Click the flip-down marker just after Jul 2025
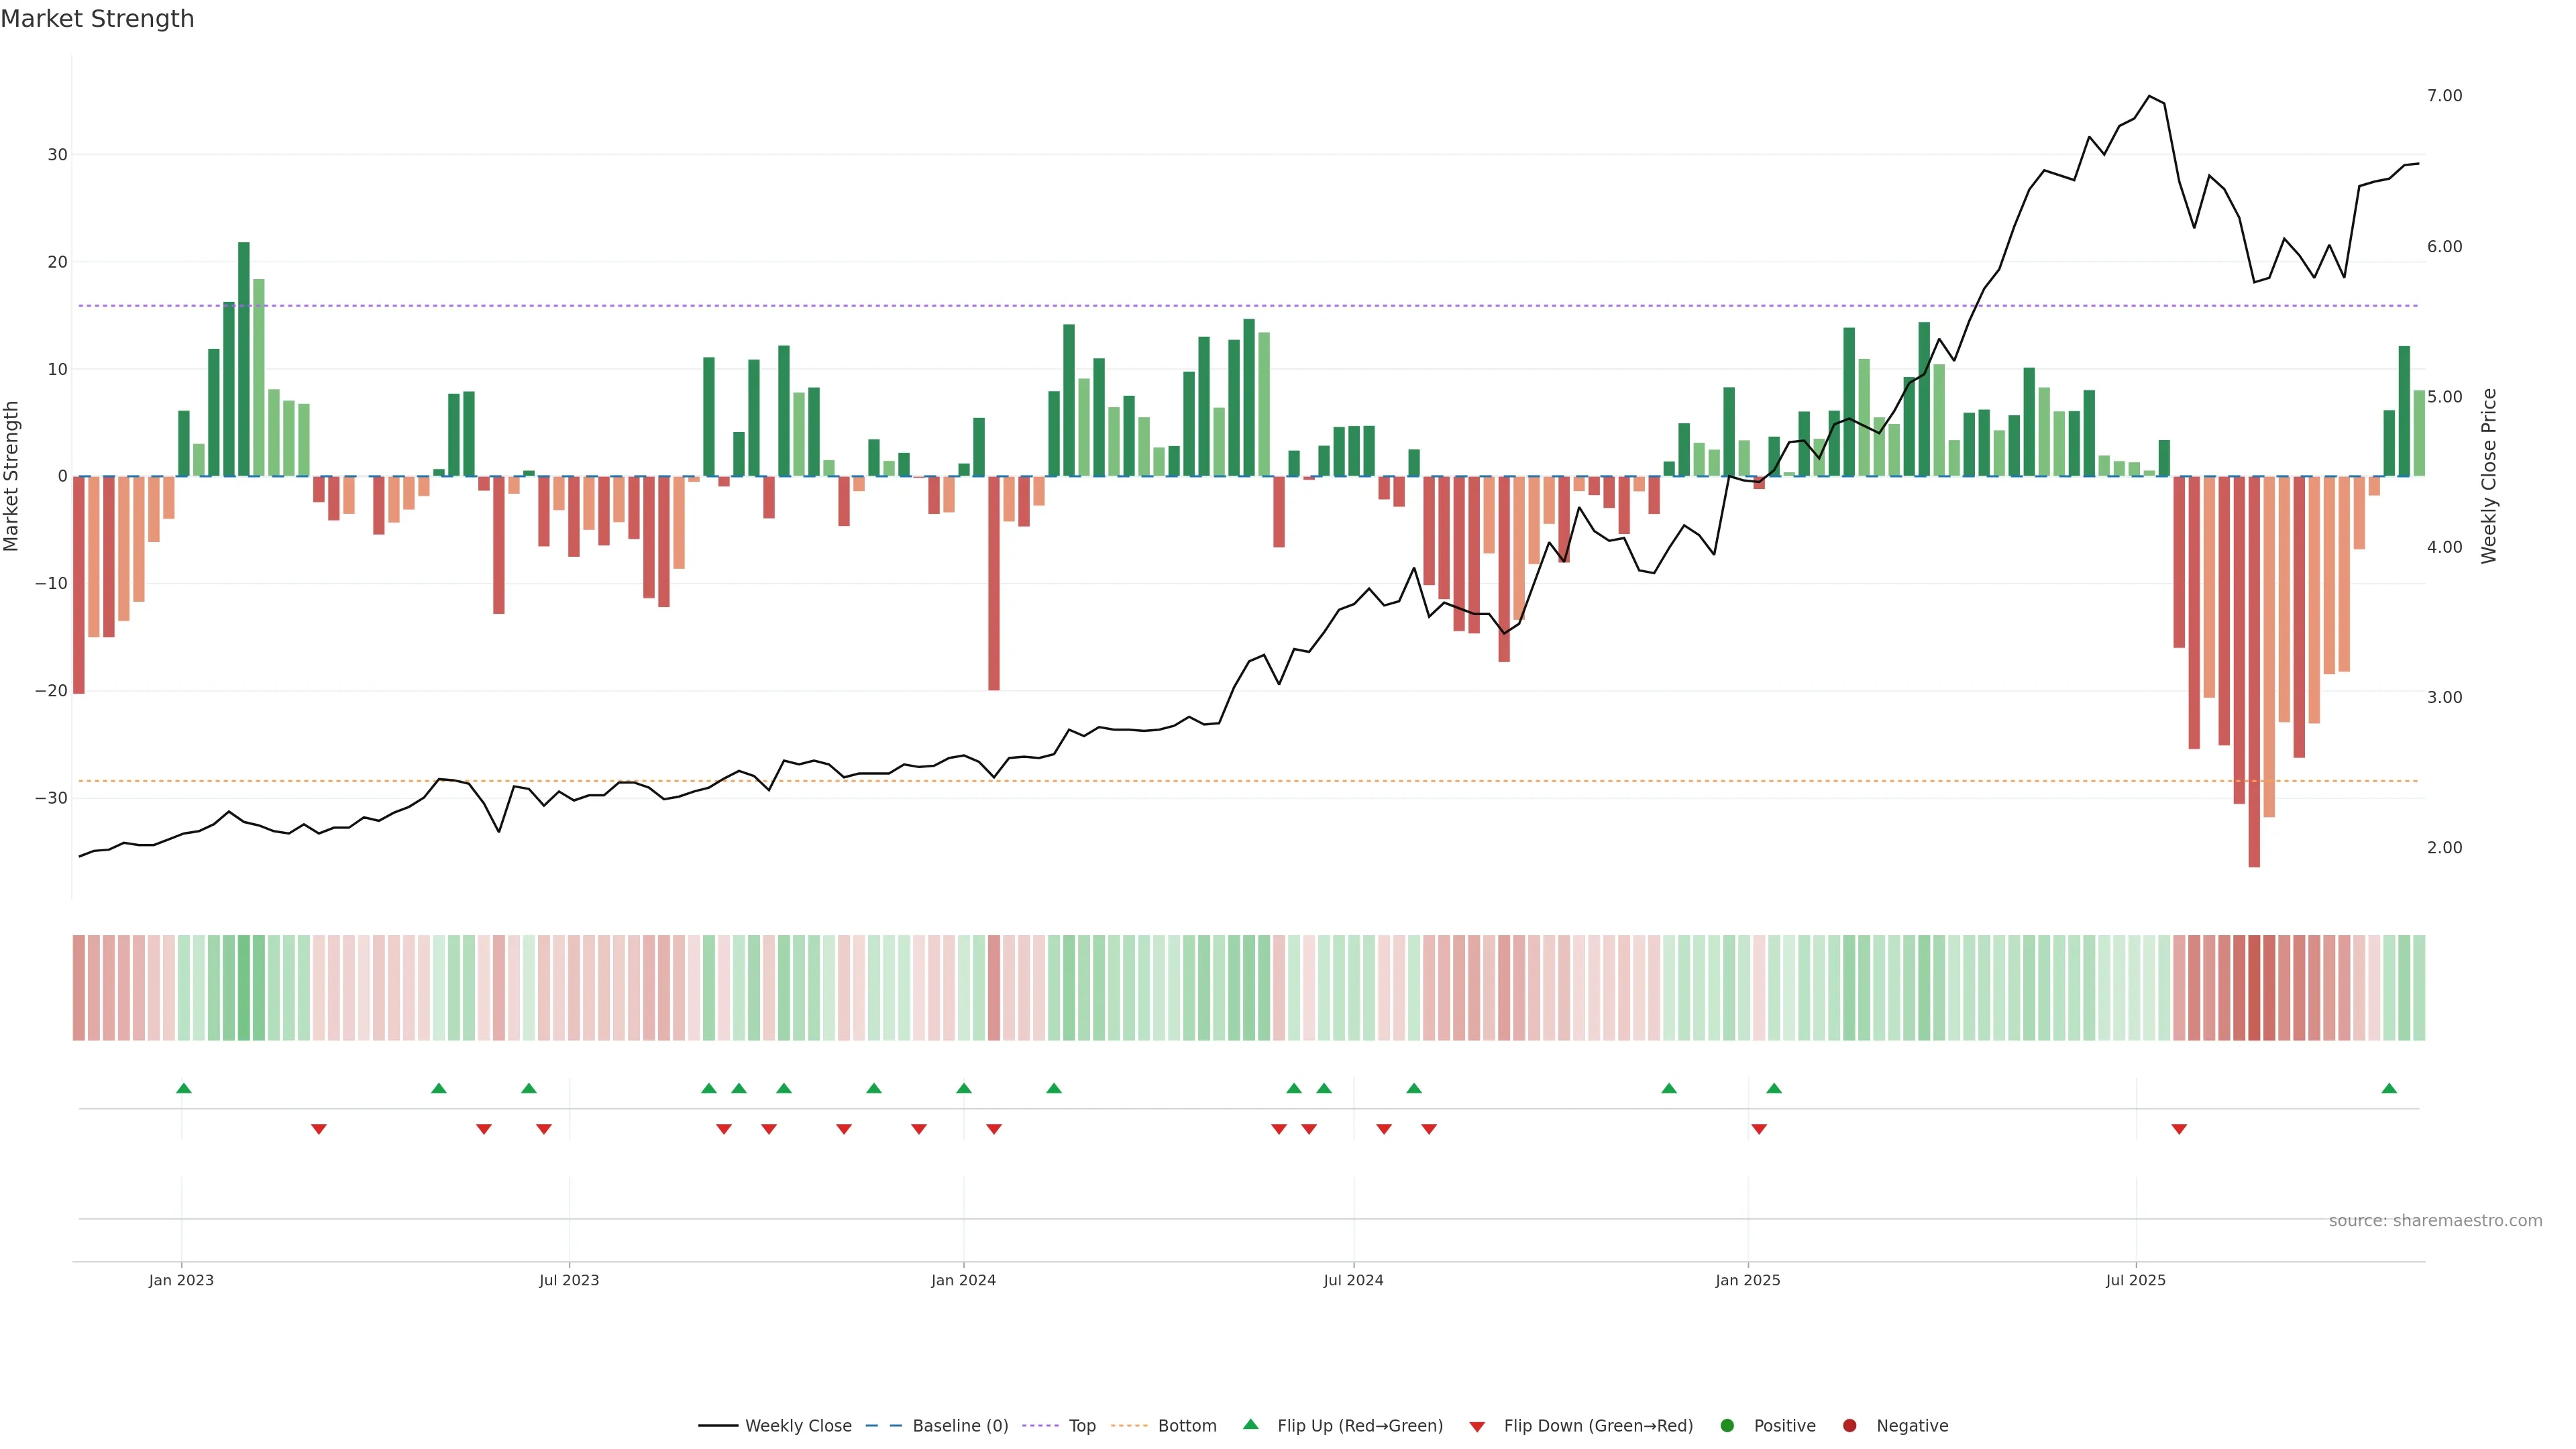 2179,1129
